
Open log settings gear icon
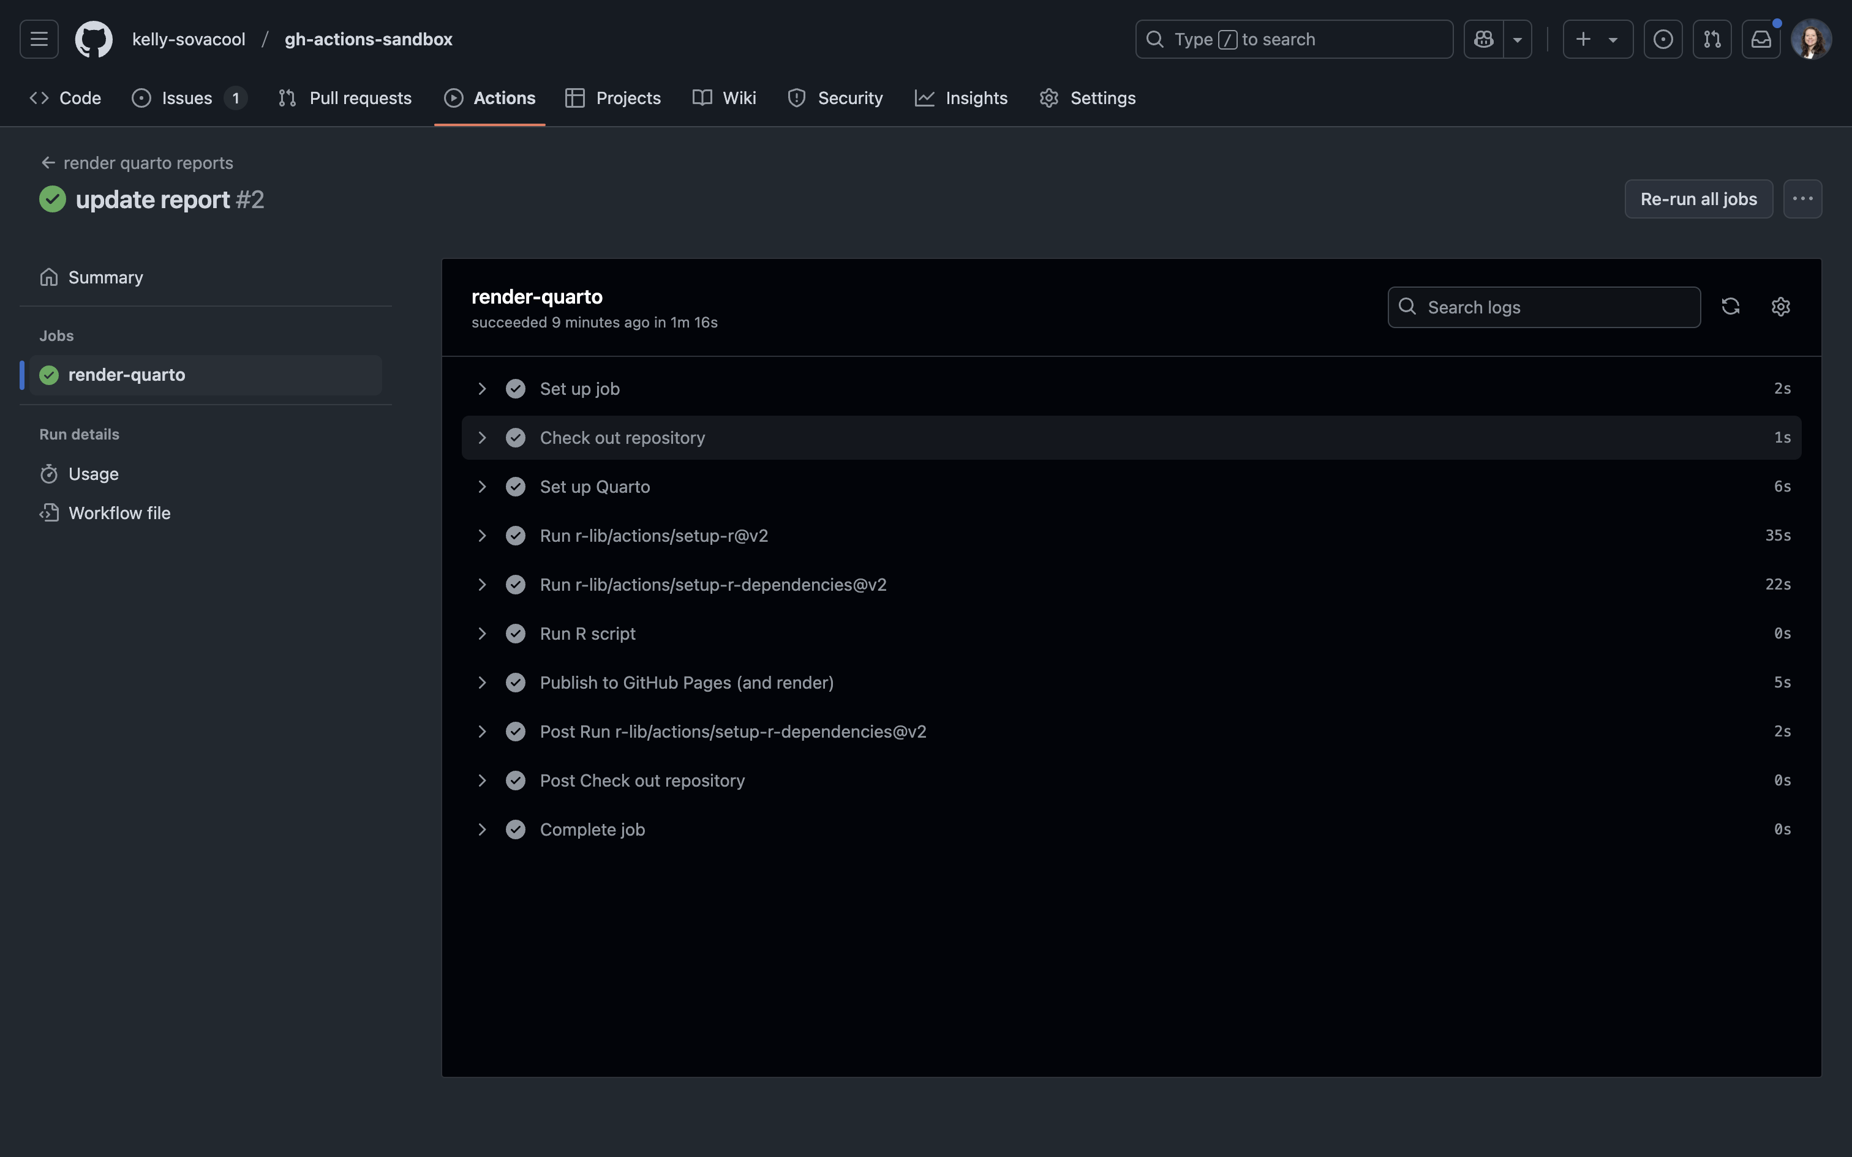tap(1780, 307)
